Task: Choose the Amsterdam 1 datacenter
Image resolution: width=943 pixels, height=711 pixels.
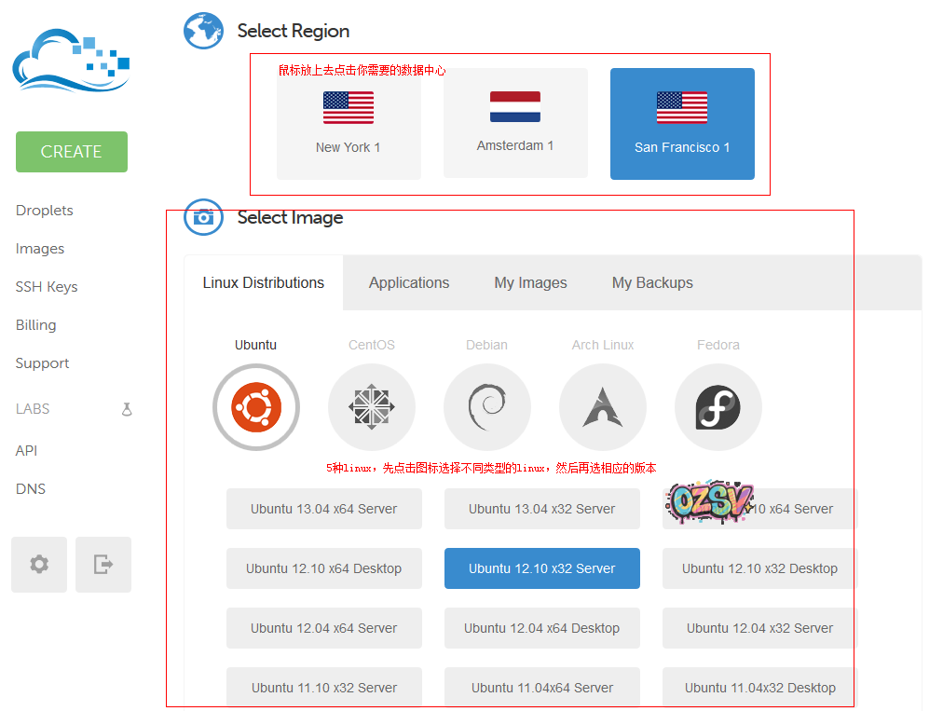Action: (x=515, y=123)
